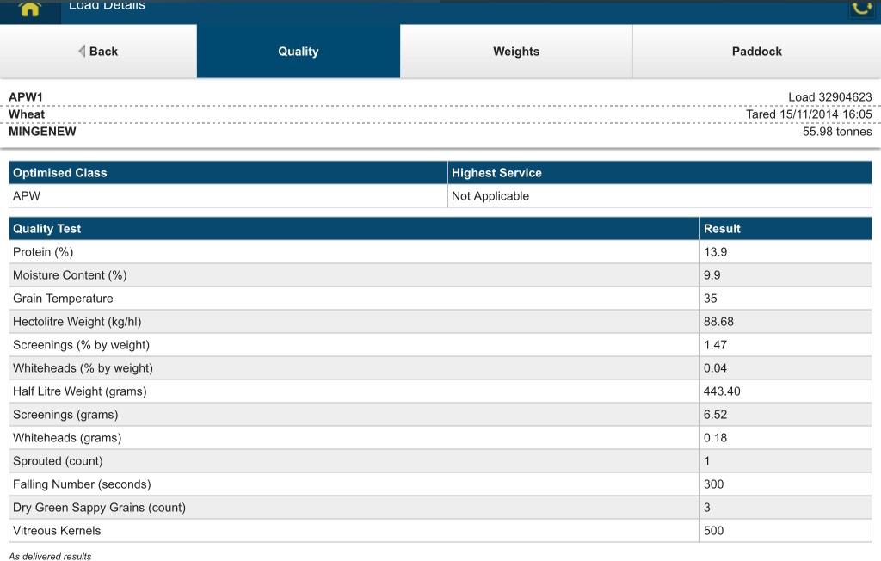Go back using the Back button

coord(98,51)
